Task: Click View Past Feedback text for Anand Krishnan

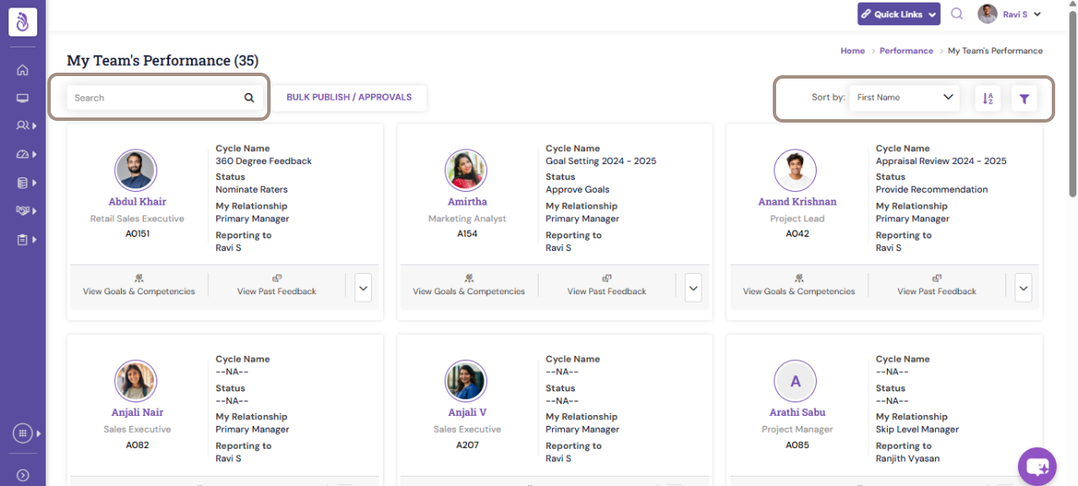Action: 937,292
